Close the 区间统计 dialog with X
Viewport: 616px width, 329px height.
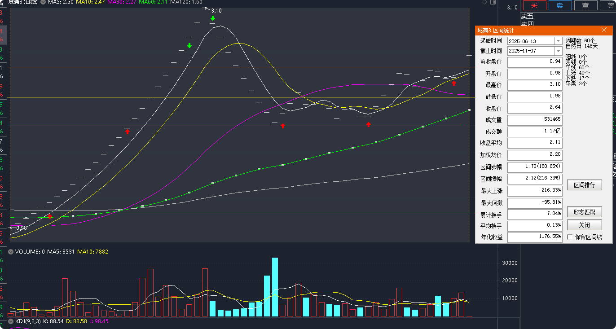(x=604, y=30)
